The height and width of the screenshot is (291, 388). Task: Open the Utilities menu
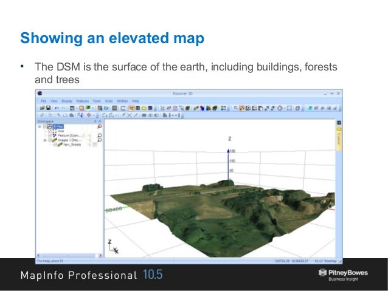[122, 100]
